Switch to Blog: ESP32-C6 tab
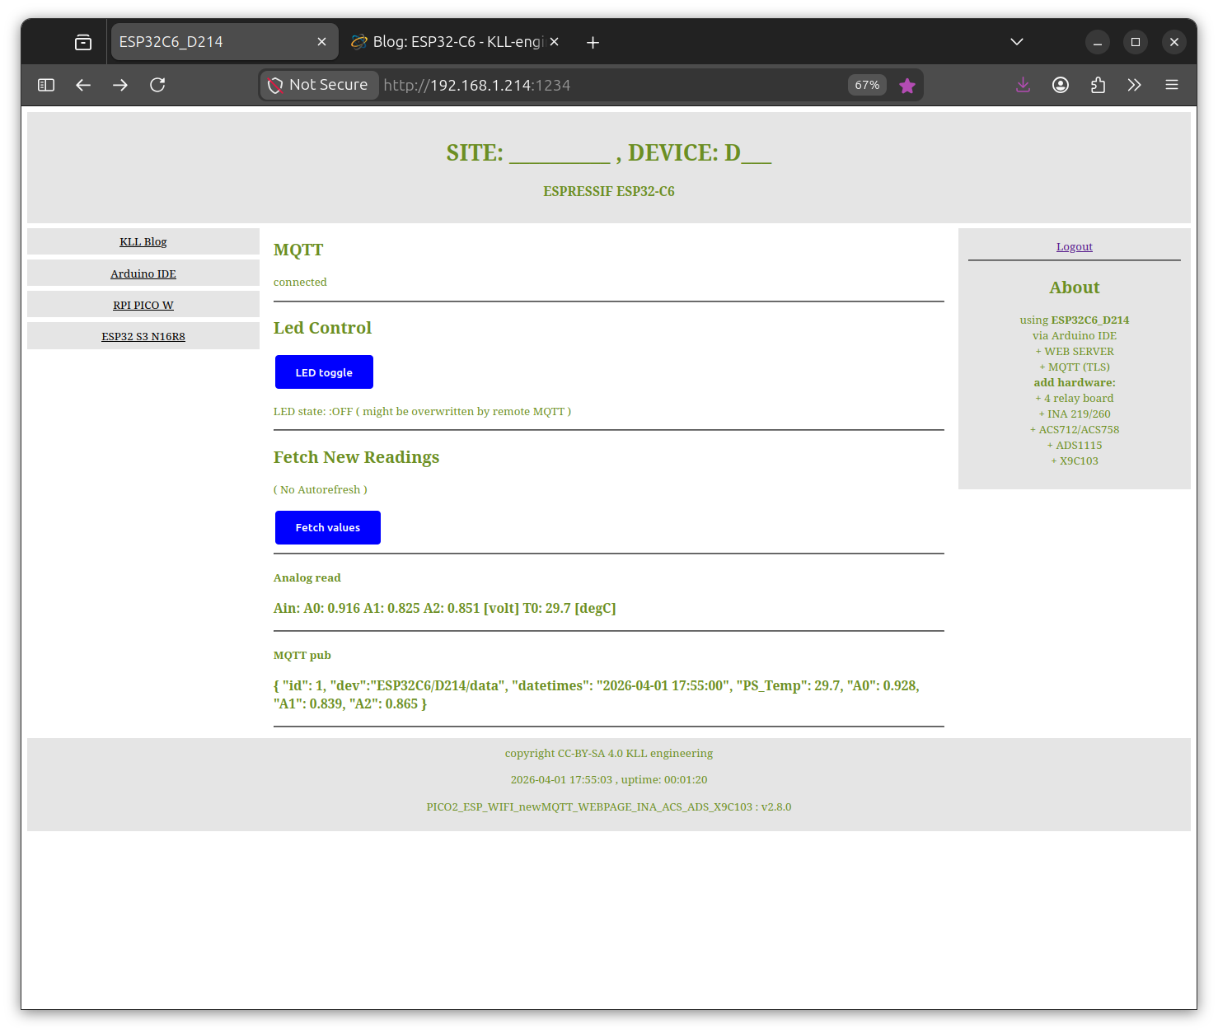 coord(449,42)
